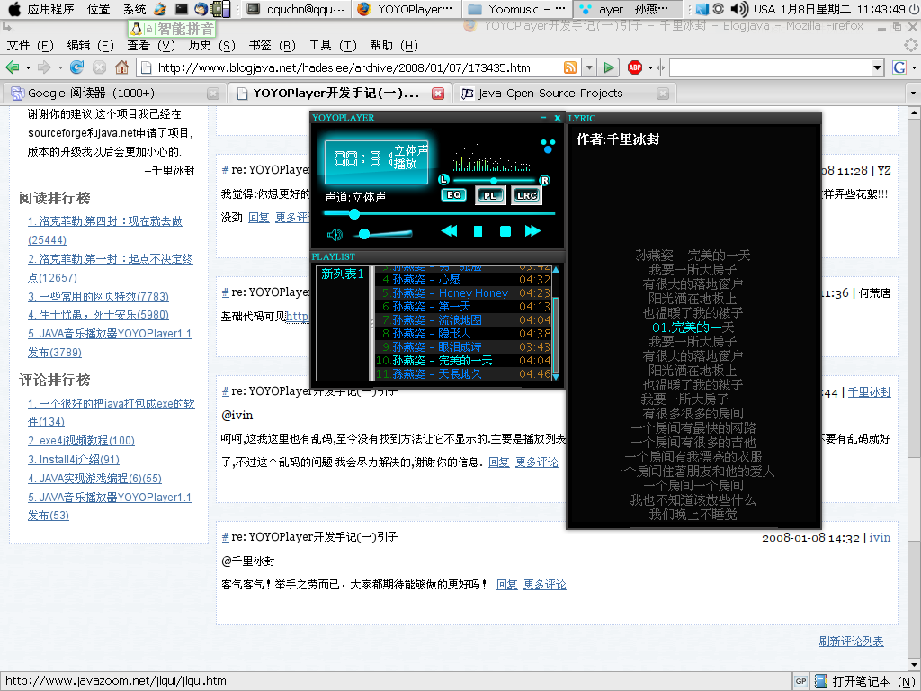
Task: Switch to Yoomusic taskbar window
Action: [516, 9]
